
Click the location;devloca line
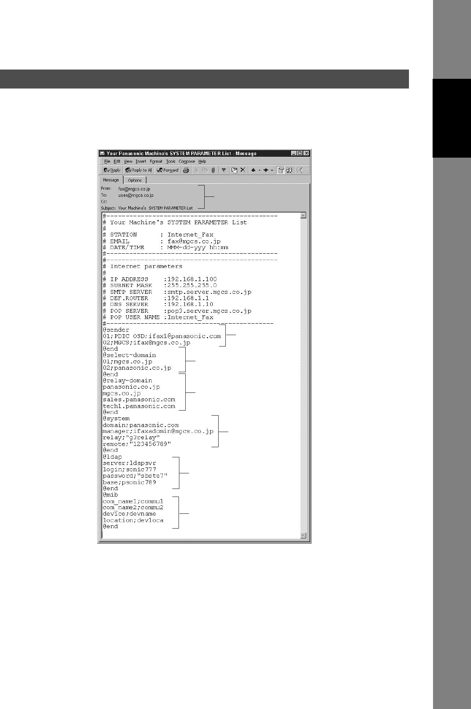click(x=133, y=520)
